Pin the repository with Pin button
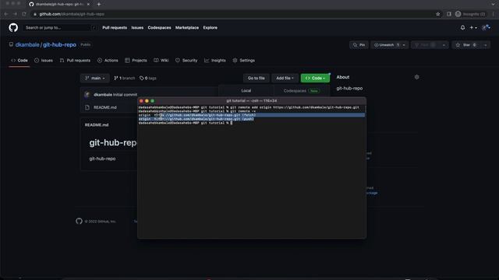Image resolution: width=499 pixels, height=280 pixels. coord(359,45)
